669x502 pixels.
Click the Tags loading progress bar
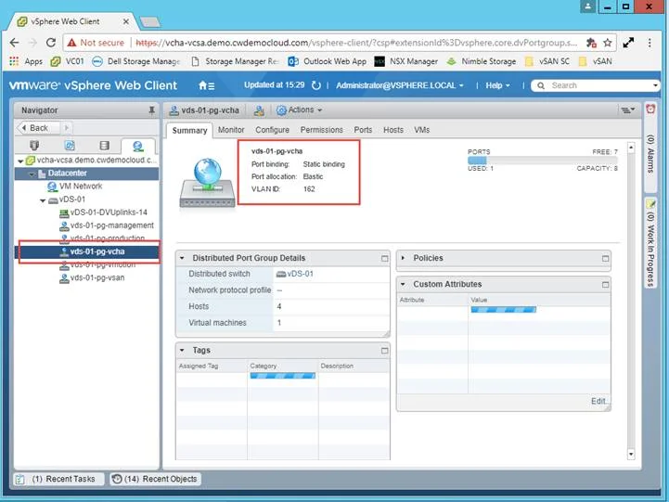tap(282, 376)
